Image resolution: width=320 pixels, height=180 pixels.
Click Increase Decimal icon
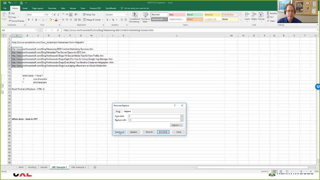pyautogui.click(x=122, y=20)
